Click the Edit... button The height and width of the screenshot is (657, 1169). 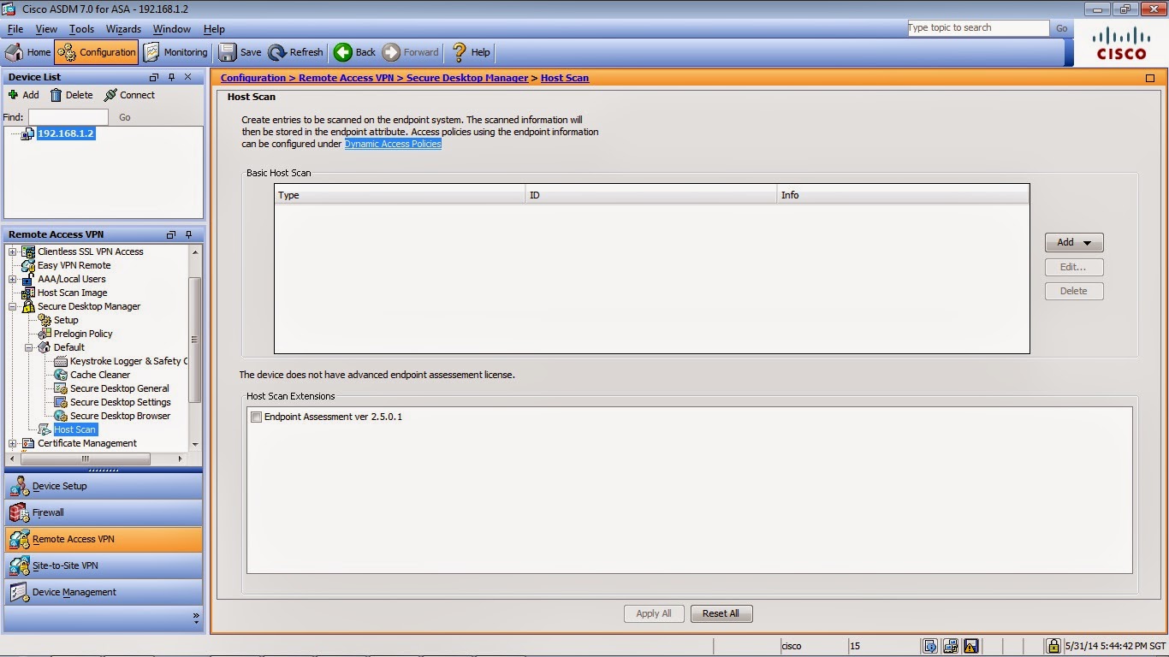point(1074,267)
